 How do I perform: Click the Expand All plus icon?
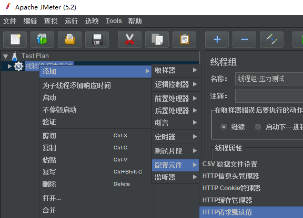coord(217,39)
